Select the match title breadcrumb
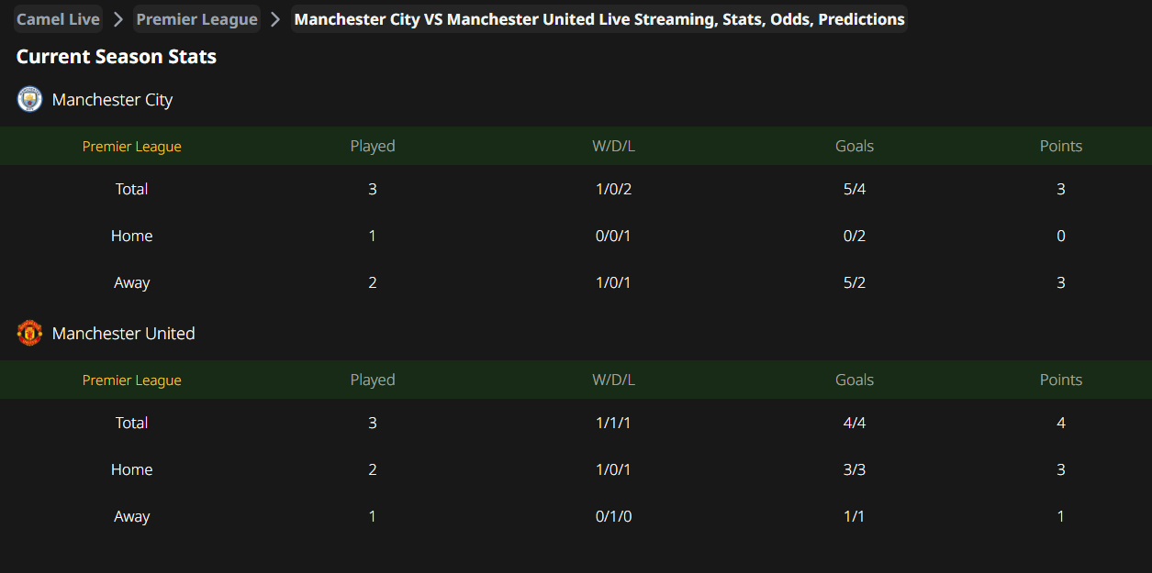The image size is (1152, 573). tap(599, 19)
